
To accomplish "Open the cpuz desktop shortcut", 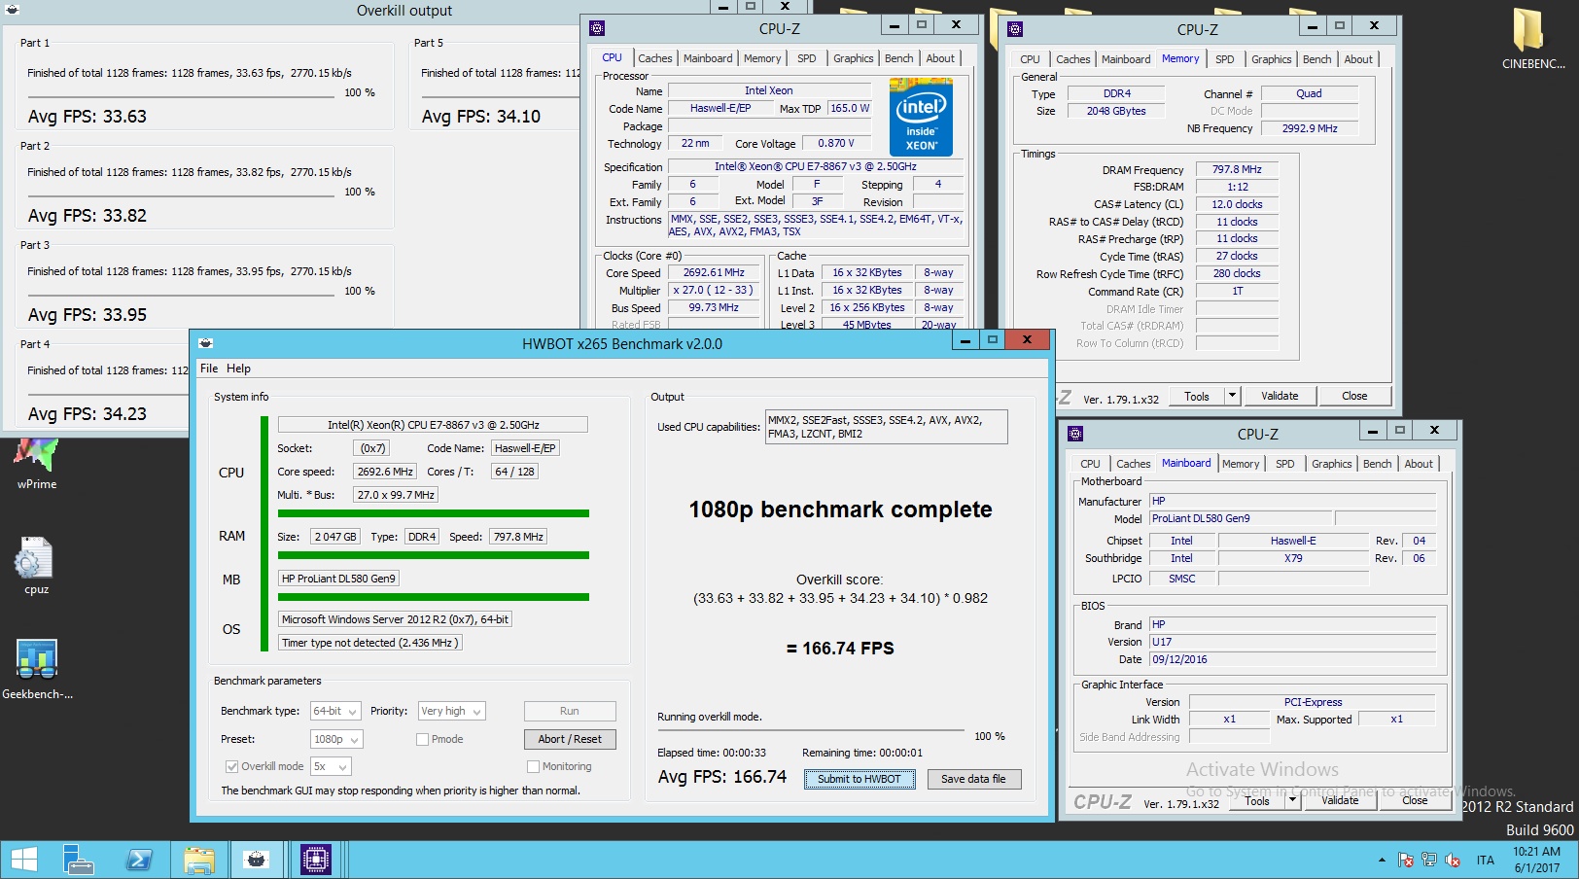I will coord(36,566).
